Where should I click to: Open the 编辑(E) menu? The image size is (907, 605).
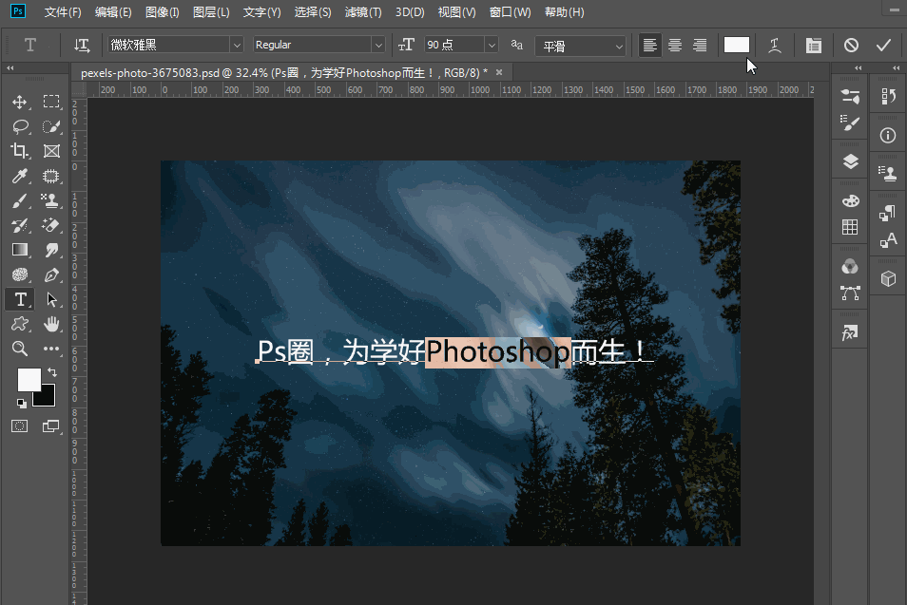[x=113, y=12]
